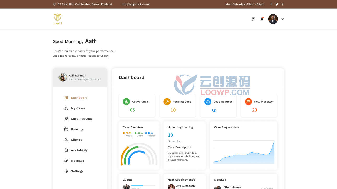Click the Active Case count 05
Image resolution: width=337 pixels, height=189 pixels.
(x=132, y=110)
